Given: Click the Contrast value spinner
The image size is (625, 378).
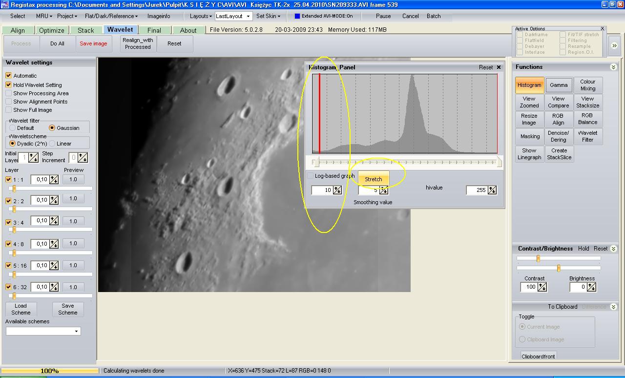Looking at the screenshot, I should (542, 287).
